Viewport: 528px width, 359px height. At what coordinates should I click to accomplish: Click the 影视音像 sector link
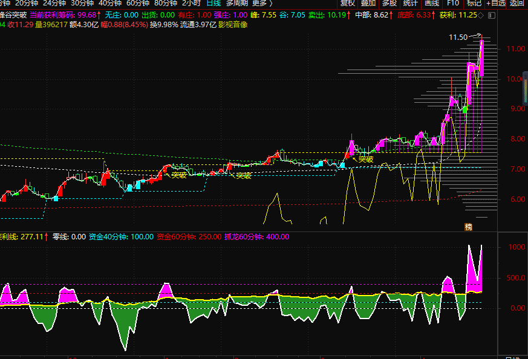point(249,25)
